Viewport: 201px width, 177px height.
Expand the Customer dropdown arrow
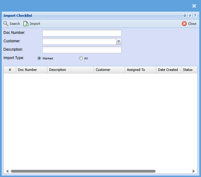point(119,41)
